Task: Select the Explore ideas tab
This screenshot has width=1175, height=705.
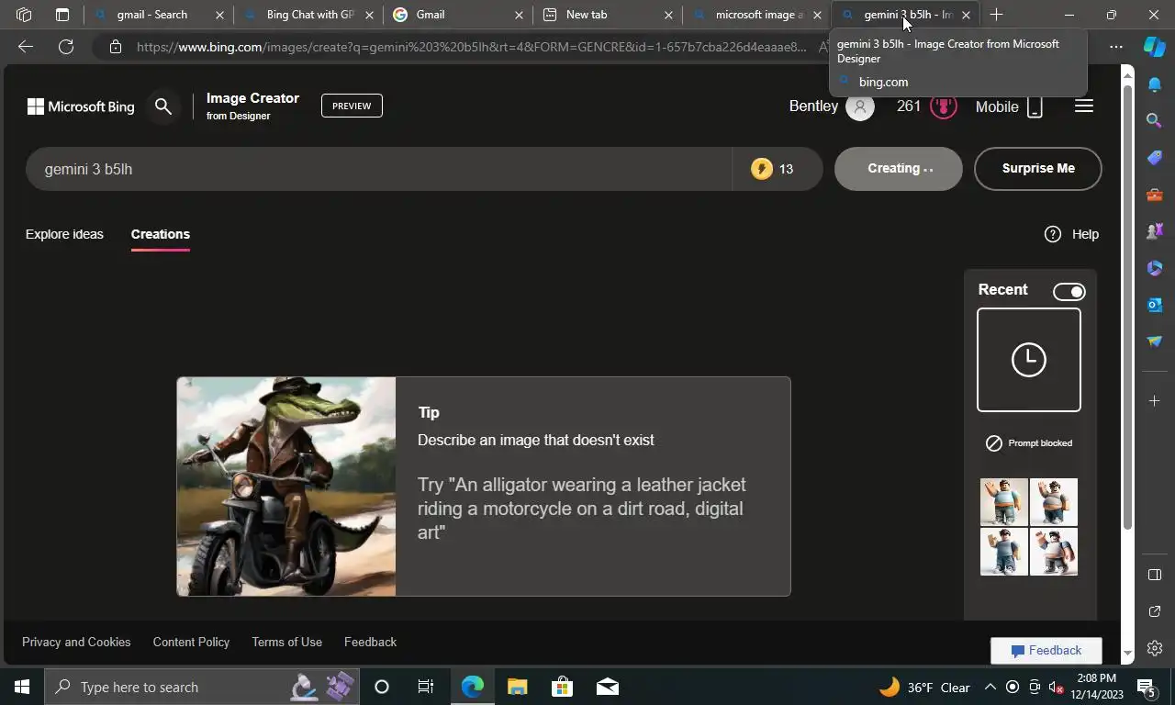Action: point(64,234)
